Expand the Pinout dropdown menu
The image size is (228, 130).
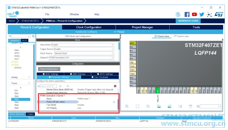119,32
